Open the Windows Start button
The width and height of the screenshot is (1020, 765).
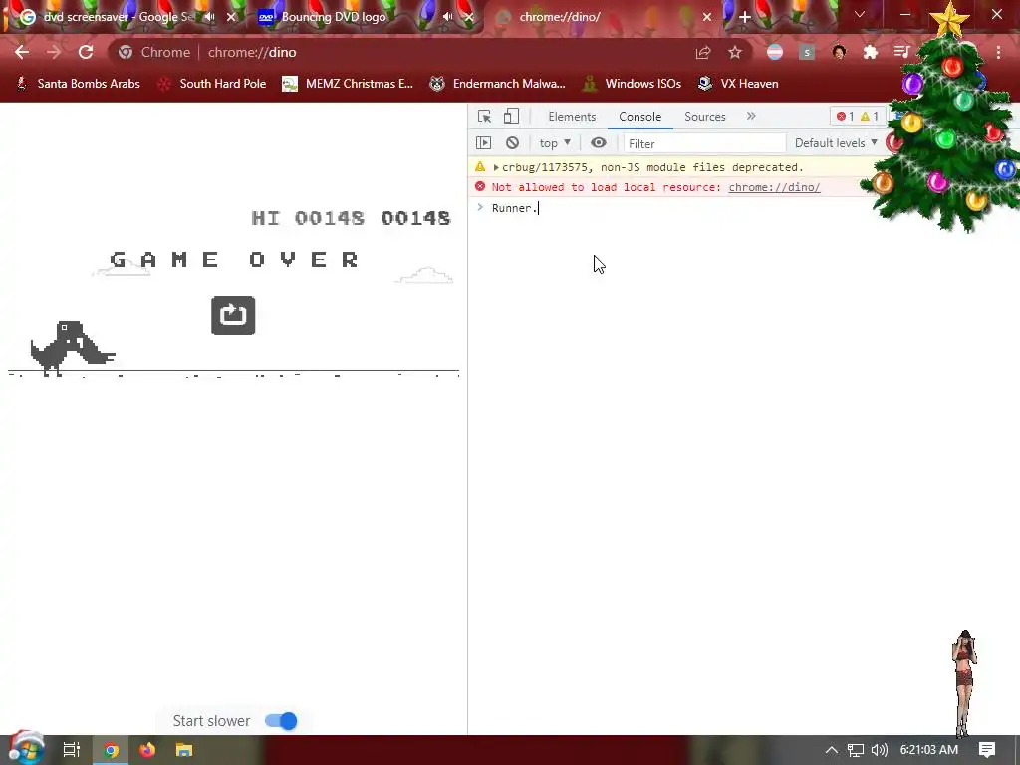click(x=25, y=749)
